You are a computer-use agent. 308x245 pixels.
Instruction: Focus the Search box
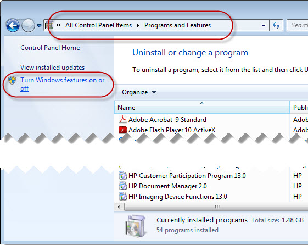point(298,25)
